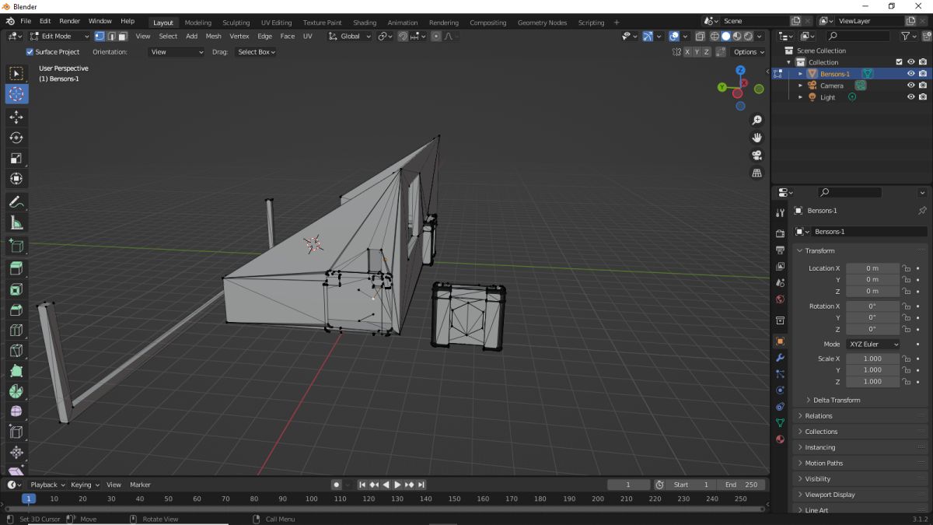
Task: Hide Bensons-1 in viewport via eye icon
Action: click(x=910, y=74)
